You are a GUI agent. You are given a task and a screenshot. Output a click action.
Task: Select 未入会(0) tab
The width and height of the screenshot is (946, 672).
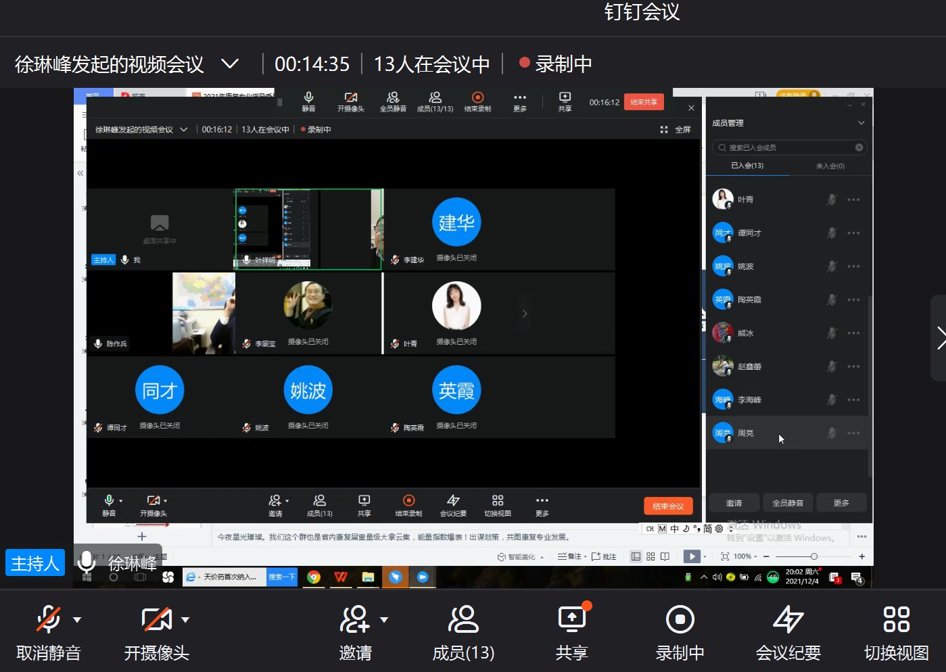pos(830,166)
